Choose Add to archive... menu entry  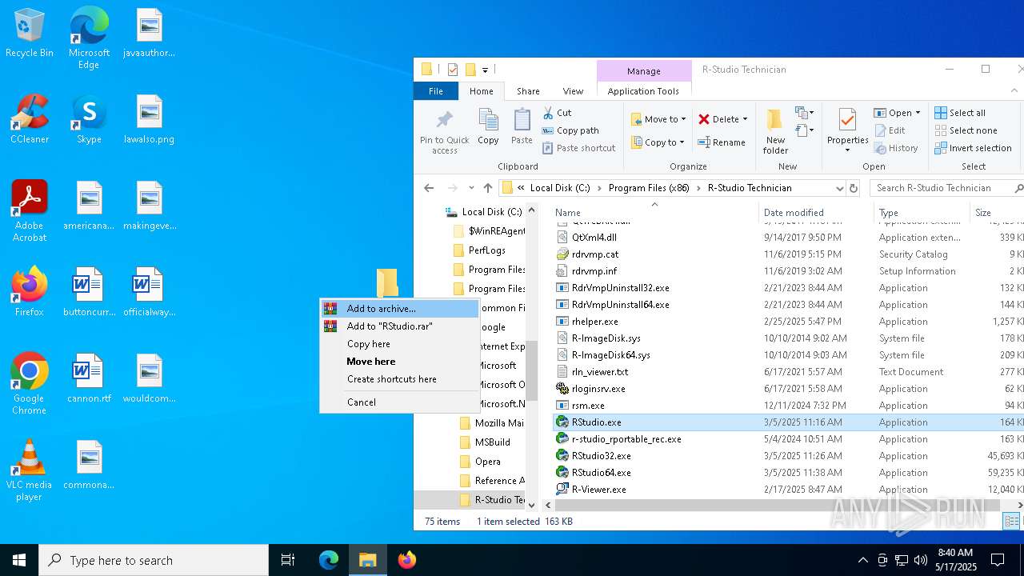pyautogui.click(x=399, y=309)
